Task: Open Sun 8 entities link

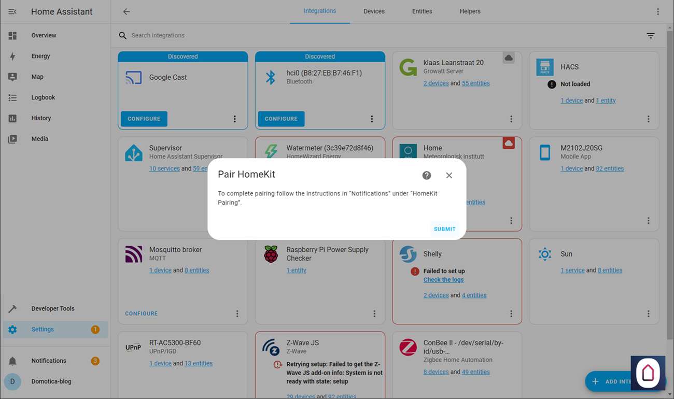Action: pyautogui.click(x=610, y=270)
